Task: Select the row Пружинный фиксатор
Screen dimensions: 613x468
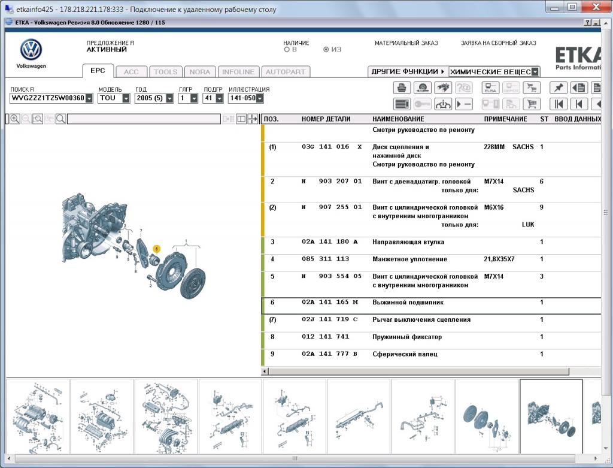Action: (431, 340)
